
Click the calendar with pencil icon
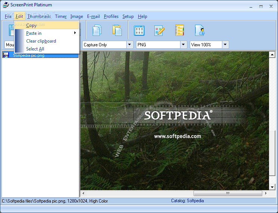pos(159,31)
